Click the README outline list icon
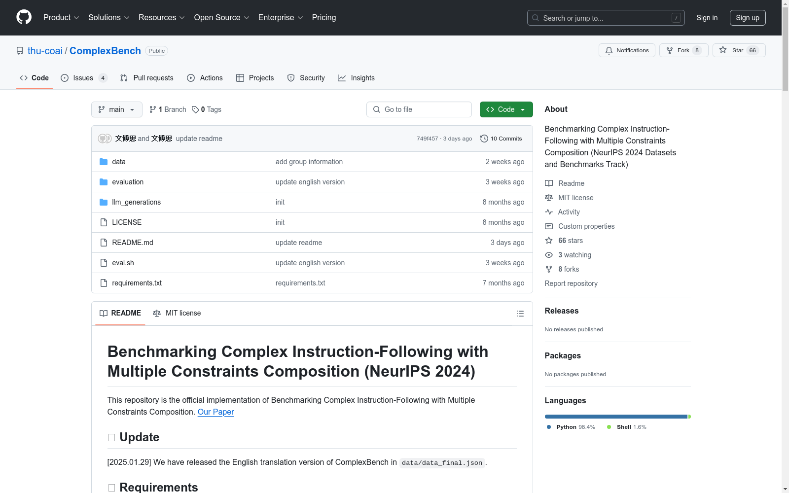Image resolution: width=789 pixels, height=493 pixels. [520, 314]
